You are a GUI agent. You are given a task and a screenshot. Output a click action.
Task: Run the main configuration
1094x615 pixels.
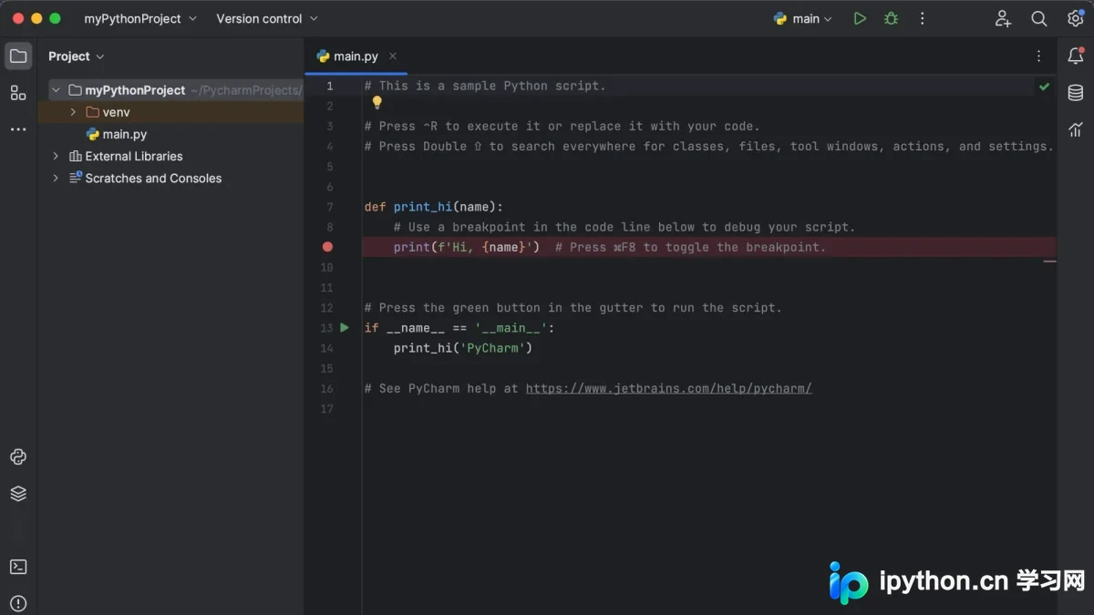point(860,18)
